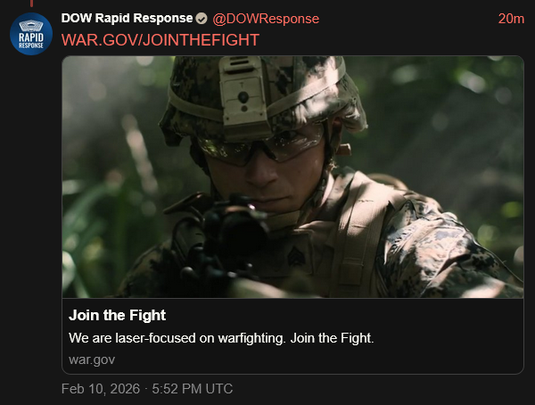Click the 20m relative timestamp
This screenshot has width=535, height=405.
(x=511, y=19)
